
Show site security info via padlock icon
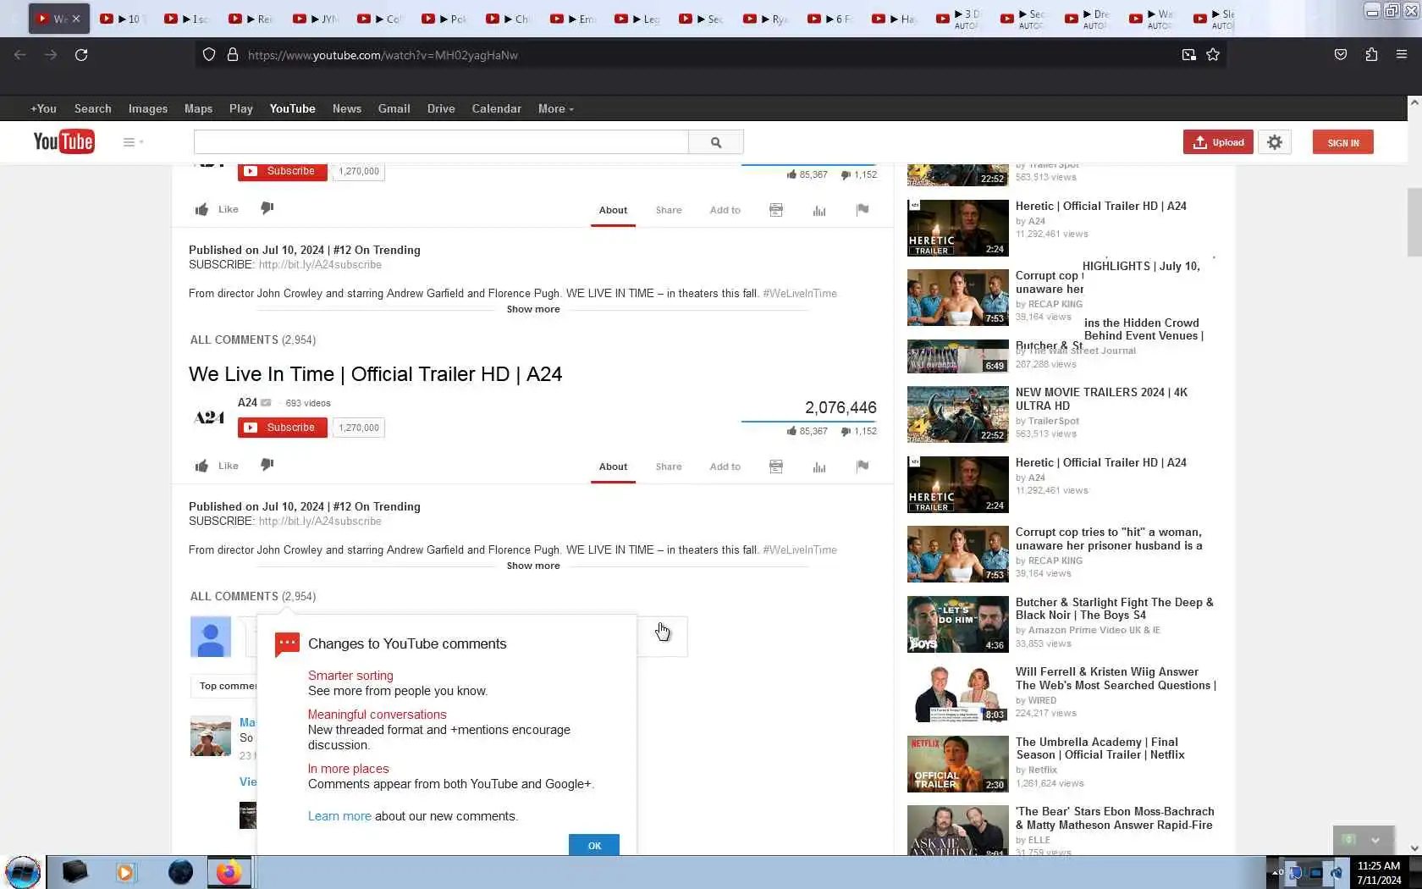(x=233, y=55)
